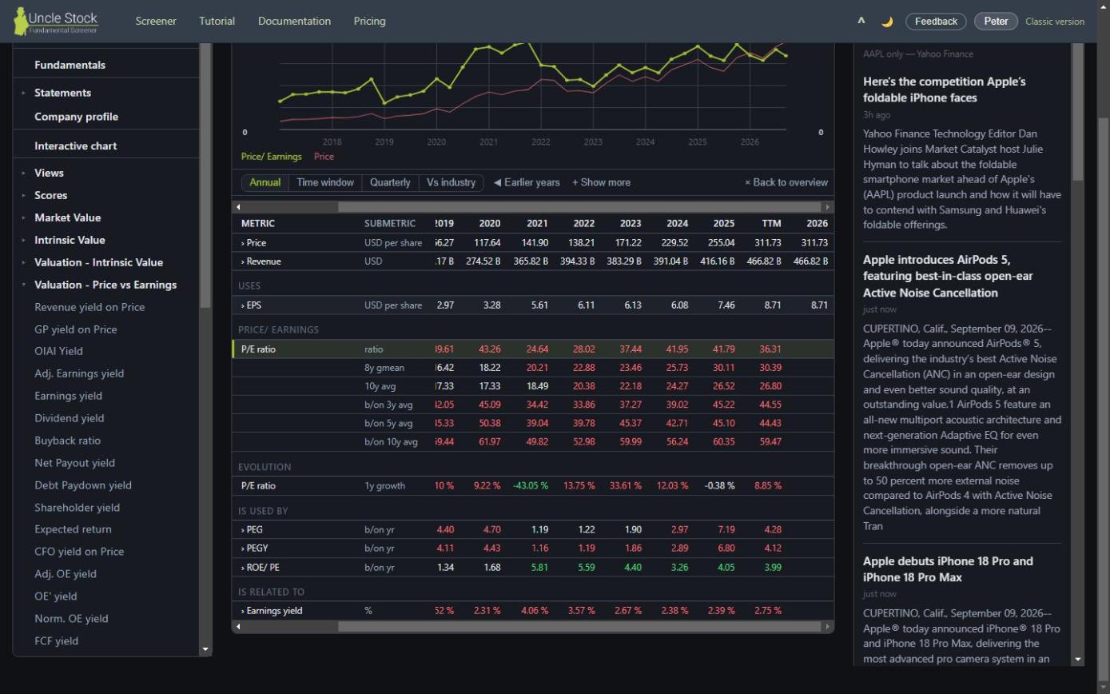Click bottom horizontal table scrollbar thumb
The width and height of the screenshot is (1110, 694).
point(580,627)
